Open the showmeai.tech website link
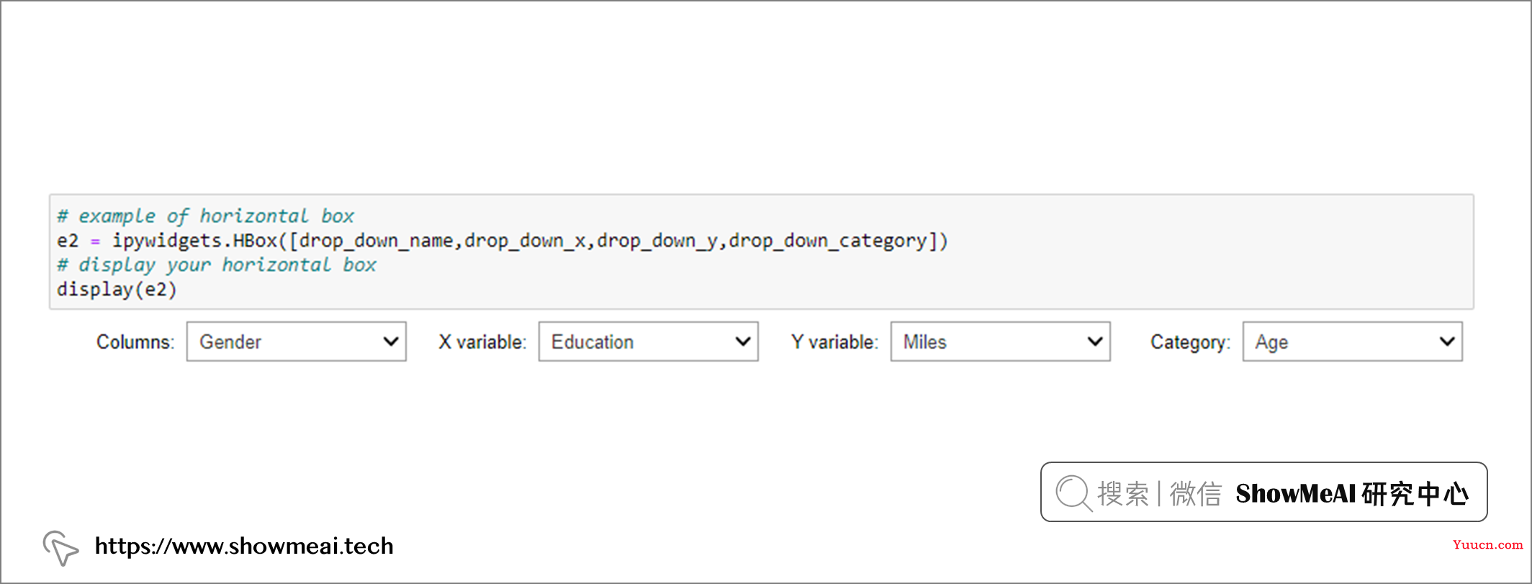 coord(244,547)
